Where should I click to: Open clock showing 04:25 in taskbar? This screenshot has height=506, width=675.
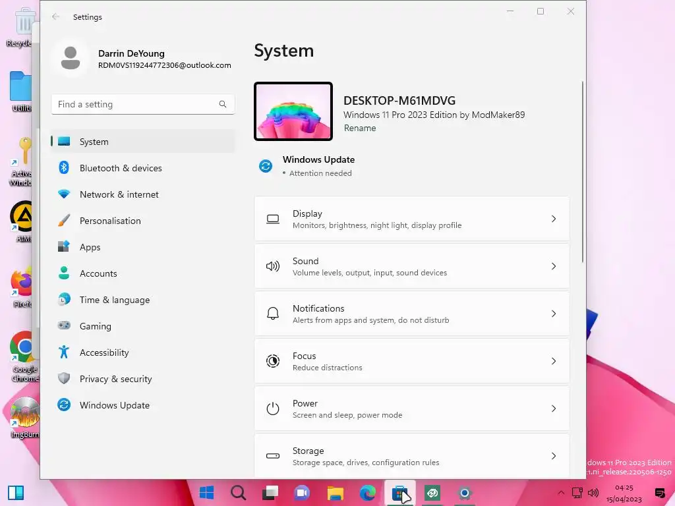(624, 493)
